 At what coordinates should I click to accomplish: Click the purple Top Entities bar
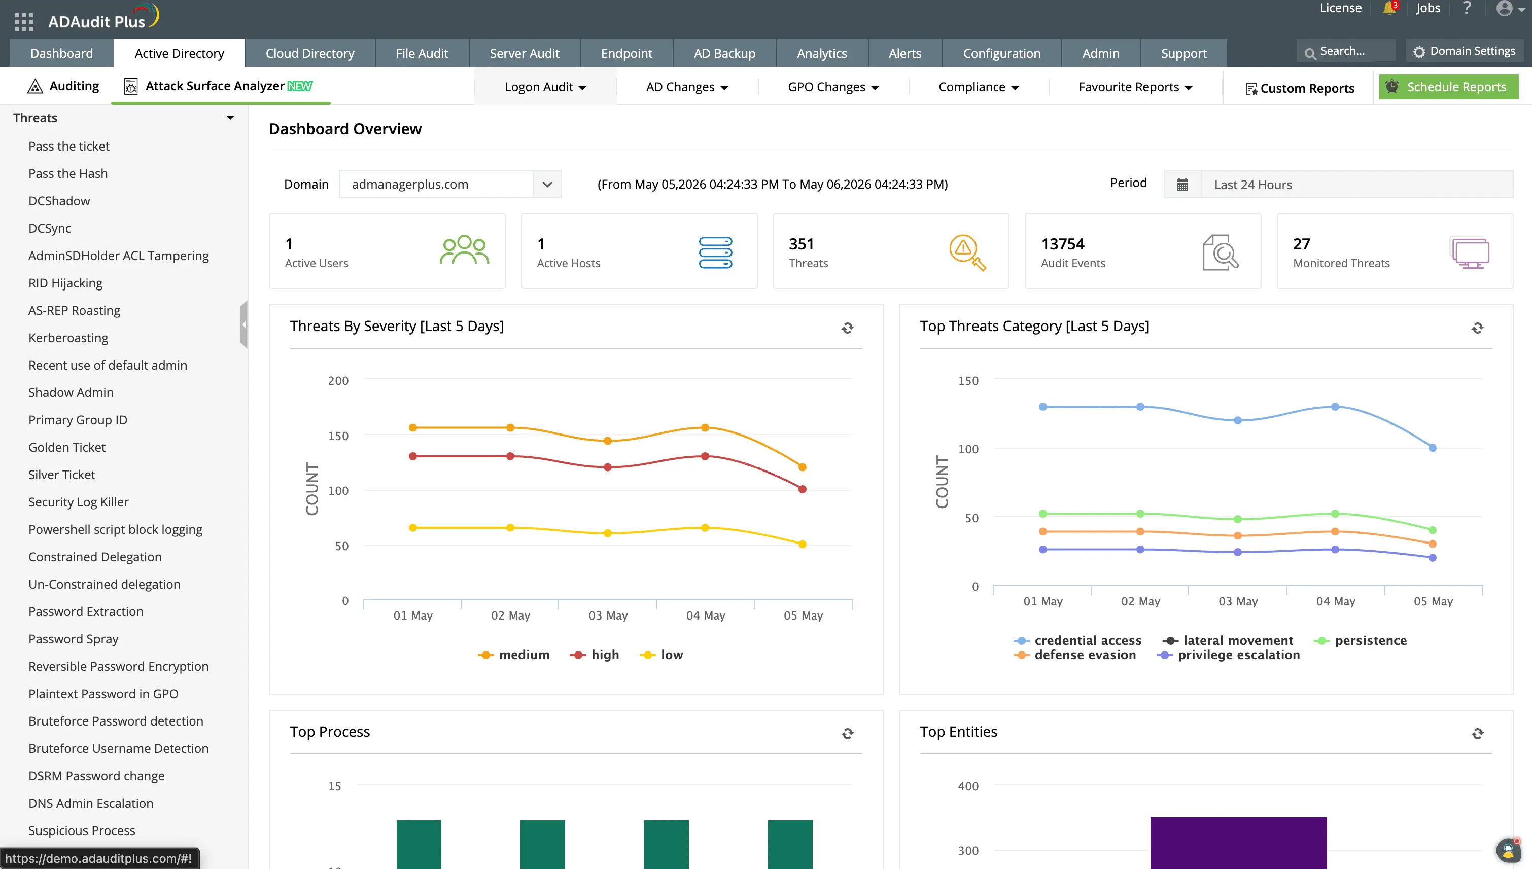pyautogui.click(x=1238, y=843)
